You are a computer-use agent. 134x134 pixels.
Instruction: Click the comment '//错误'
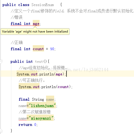tap(17, 17)
